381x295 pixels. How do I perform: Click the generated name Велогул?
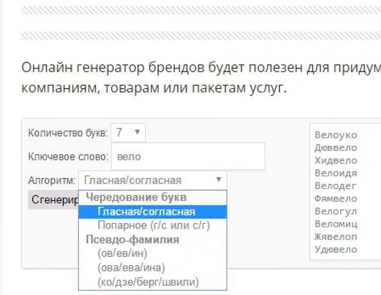click(336, 211)
